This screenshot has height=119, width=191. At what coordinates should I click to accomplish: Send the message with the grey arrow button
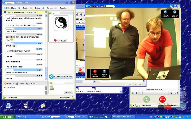coord(46,90)
